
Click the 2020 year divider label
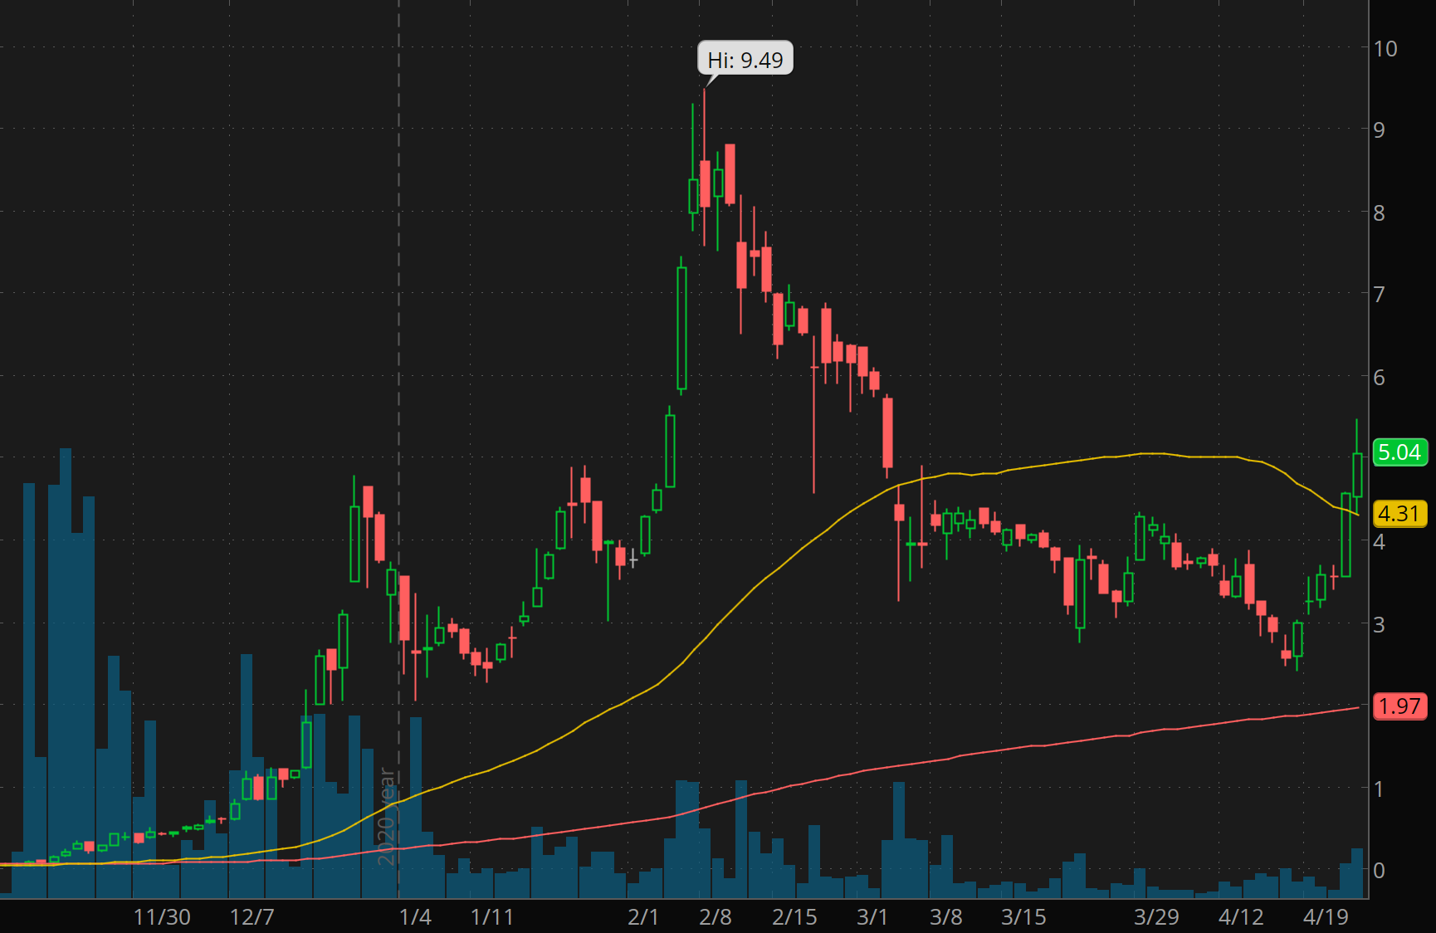(x=387, y=817)
